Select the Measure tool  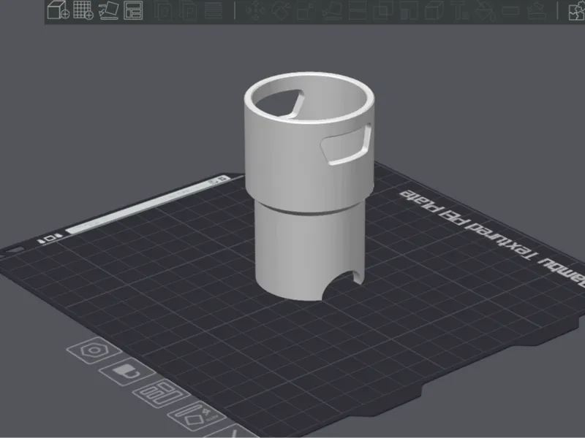point(511,10)
